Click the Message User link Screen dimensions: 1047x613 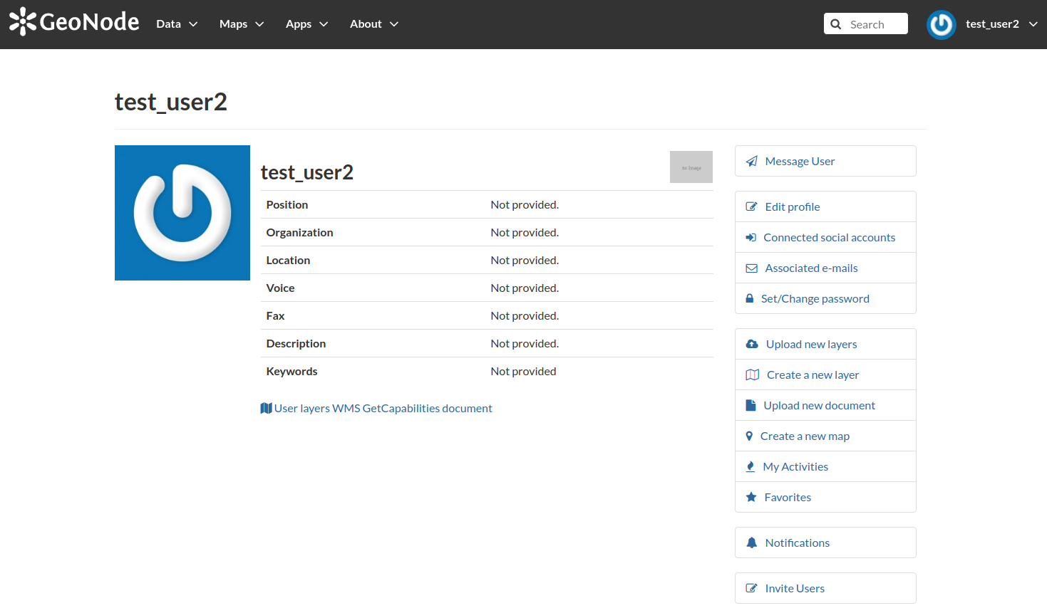tap(825, 161)
